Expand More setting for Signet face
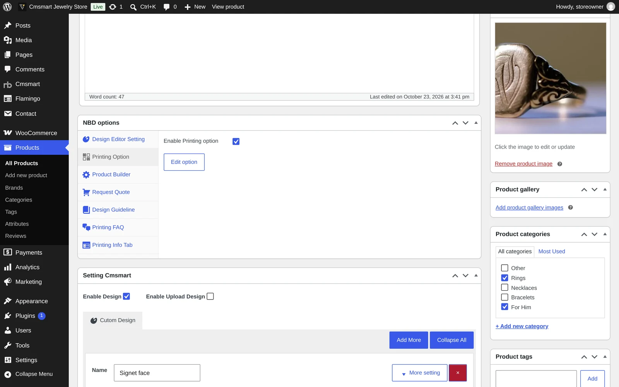This screenshot has width=619, height=387. tap(420, 373)
